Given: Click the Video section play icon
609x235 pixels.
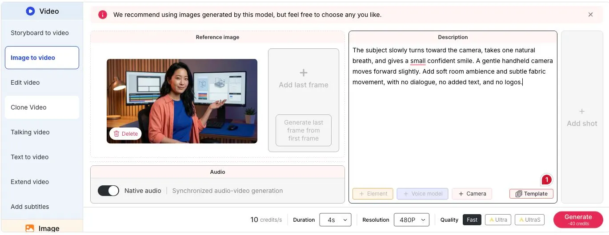Looking at the screenshot, I should point(30,11).
